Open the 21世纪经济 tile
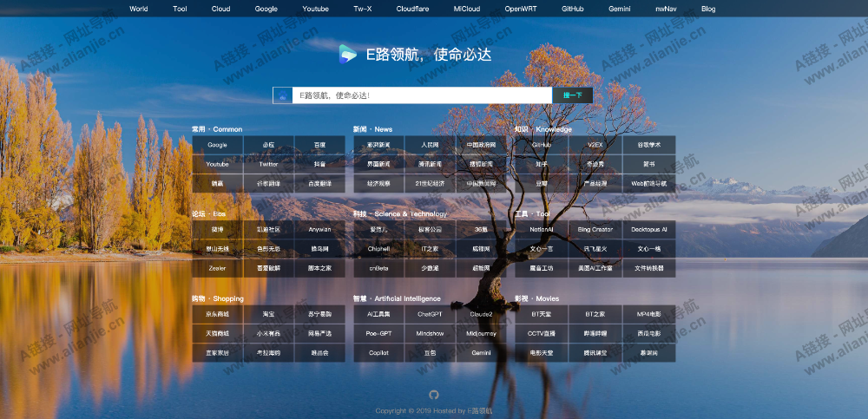868x419 pixels. (430, 183)
